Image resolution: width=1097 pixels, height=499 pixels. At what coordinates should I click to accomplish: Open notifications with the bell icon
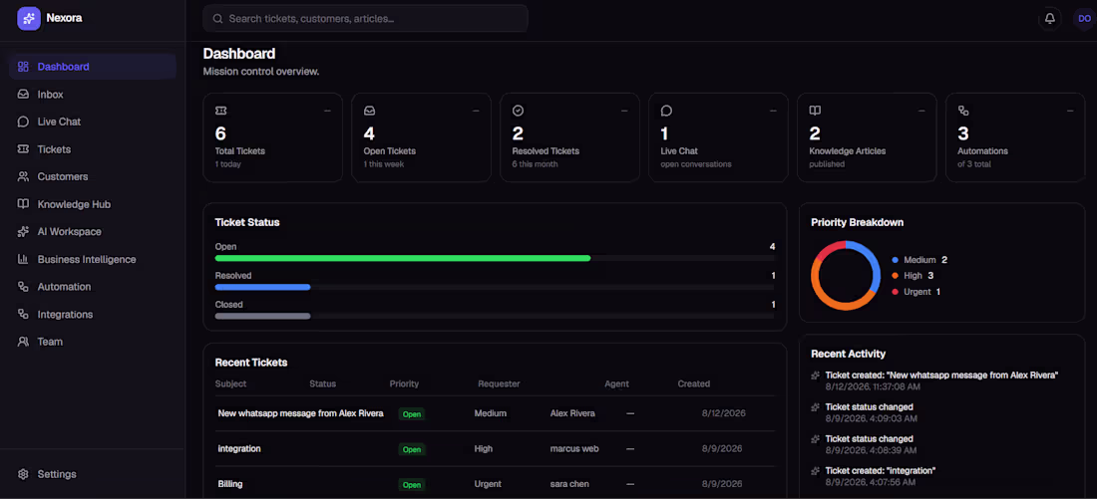click(x=1049, y=19)
